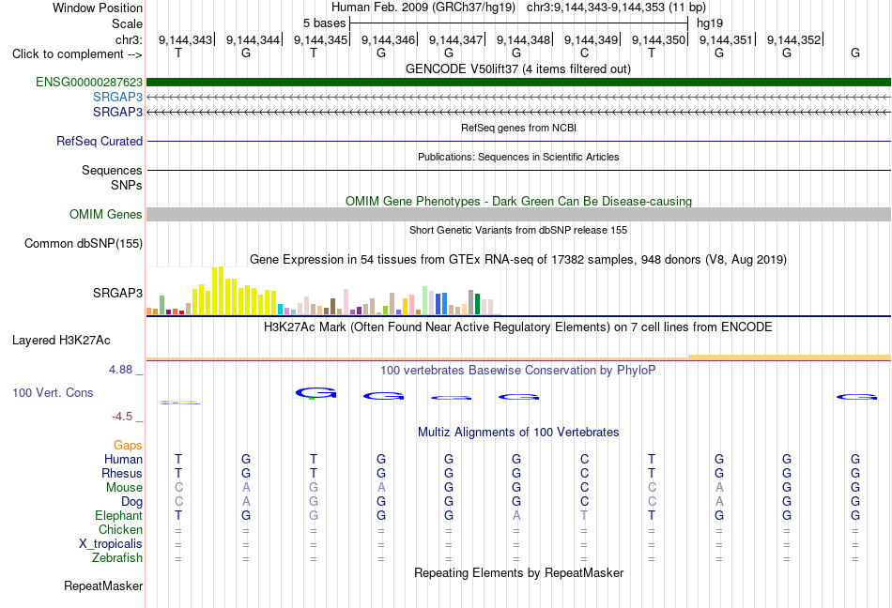Select the OMIM Genes track label
Viewport: 892px width, 608px height.
(106, 214)
